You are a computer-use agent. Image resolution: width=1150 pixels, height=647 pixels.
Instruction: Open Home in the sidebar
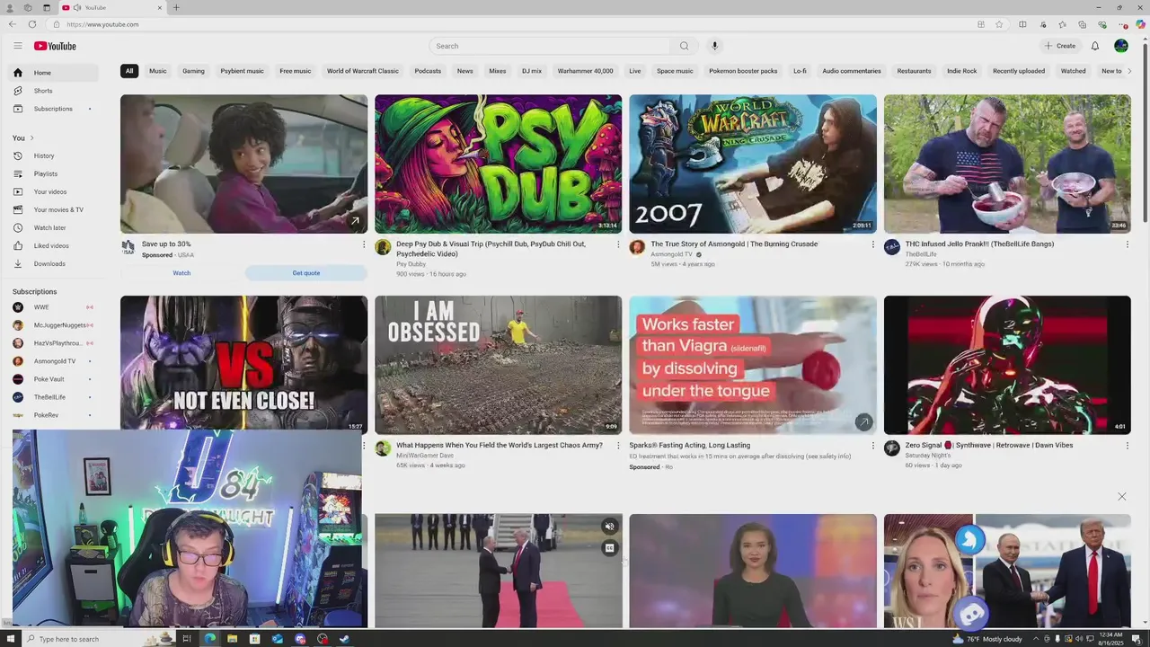click(x=54, y=73)
